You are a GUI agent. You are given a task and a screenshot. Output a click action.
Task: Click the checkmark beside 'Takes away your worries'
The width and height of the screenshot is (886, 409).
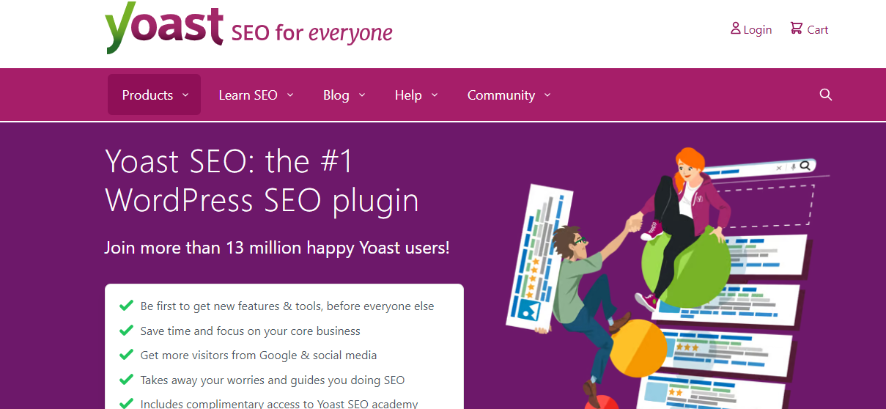[126, 380]
